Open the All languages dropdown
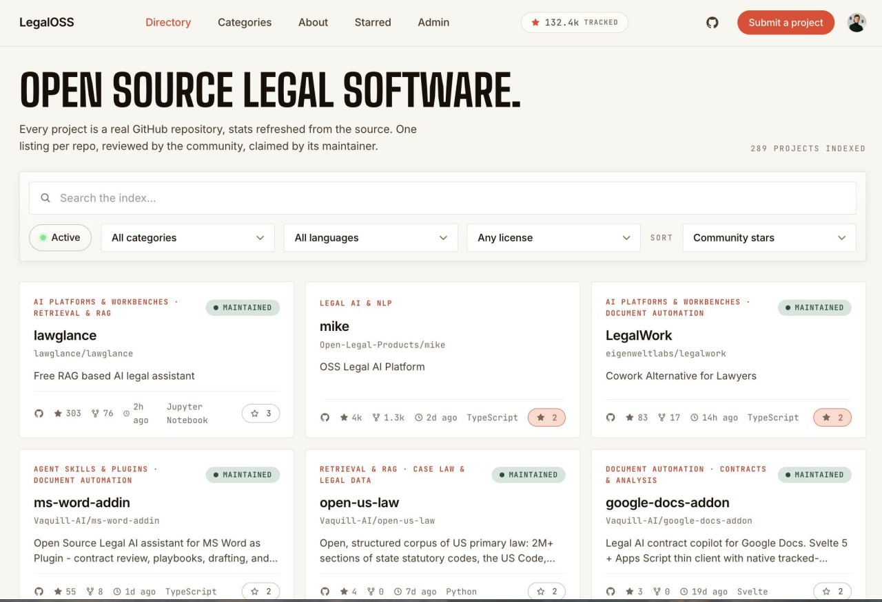 371,237
